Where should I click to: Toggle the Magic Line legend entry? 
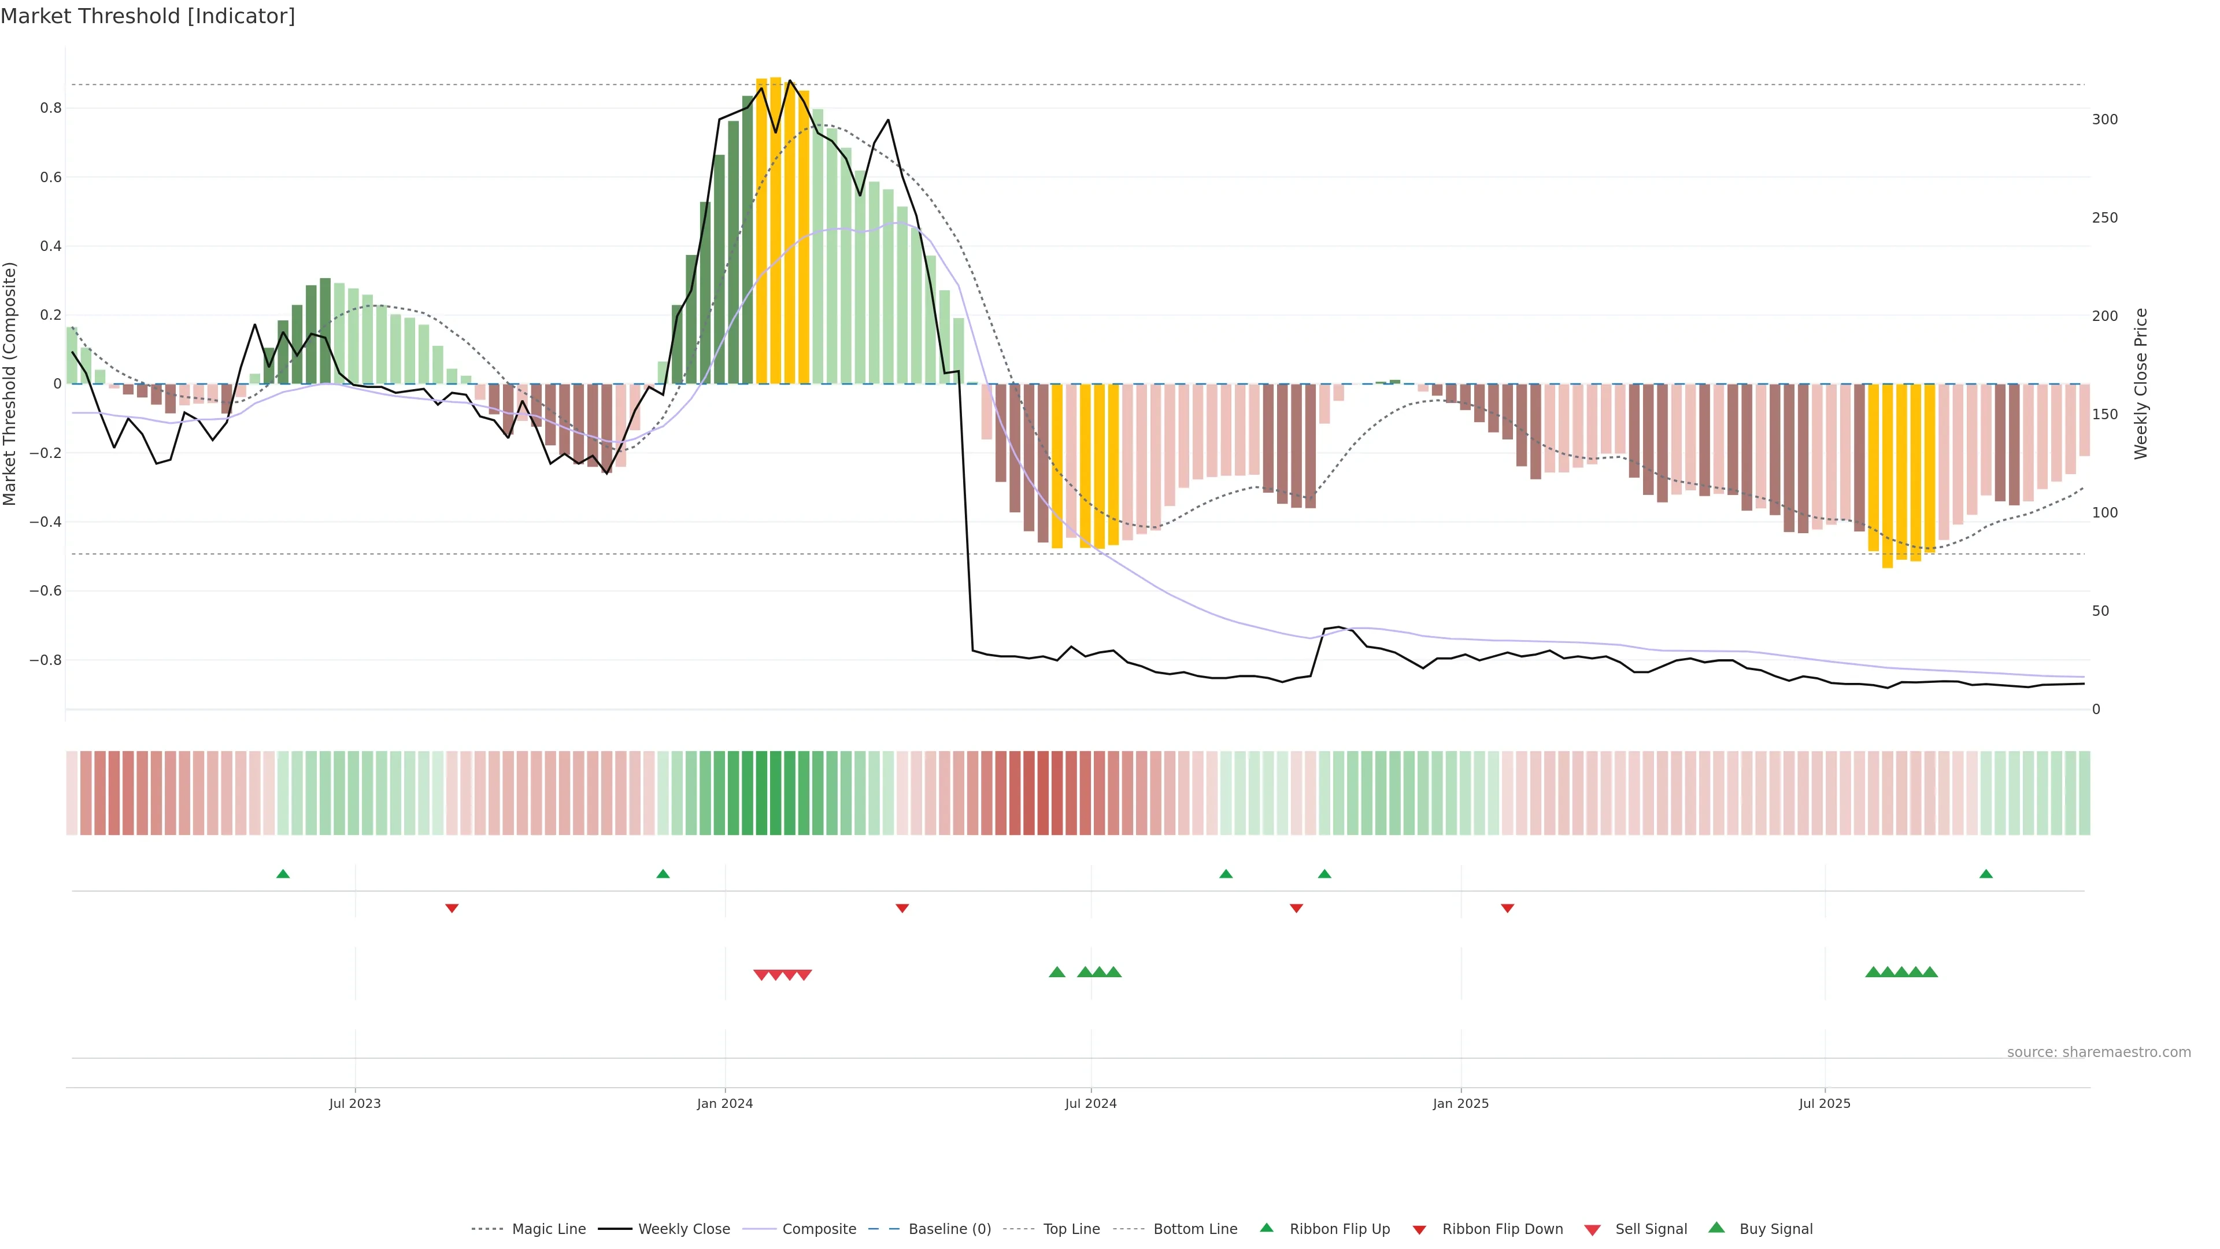(548, 1229)
